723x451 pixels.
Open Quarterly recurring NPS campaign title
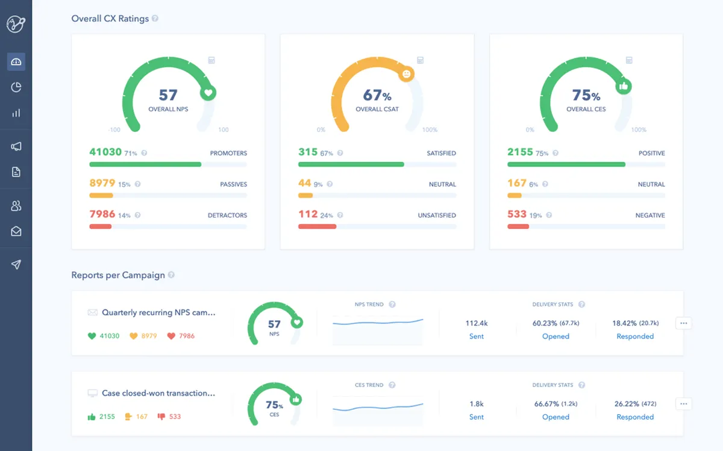[x=158, y=313]
